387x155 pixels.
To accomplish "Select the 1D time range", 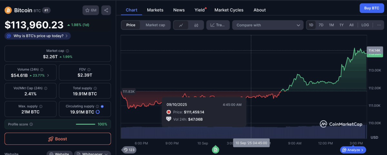I will click(311, 25).
